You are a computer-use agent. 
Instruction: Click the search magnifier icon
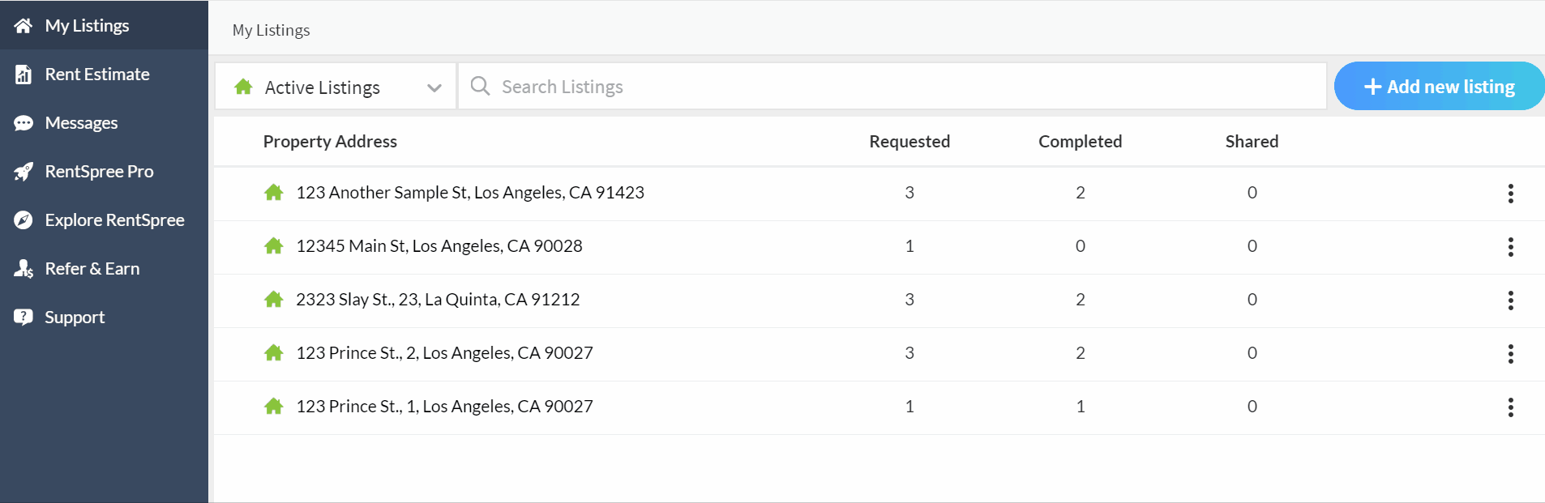tap(480, 86)
